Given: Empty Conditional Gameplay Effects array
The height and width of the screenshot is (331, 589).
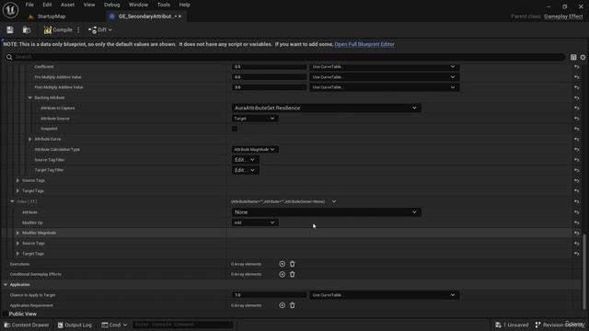Looking at the screenshot, I should (x=293, y=274).
